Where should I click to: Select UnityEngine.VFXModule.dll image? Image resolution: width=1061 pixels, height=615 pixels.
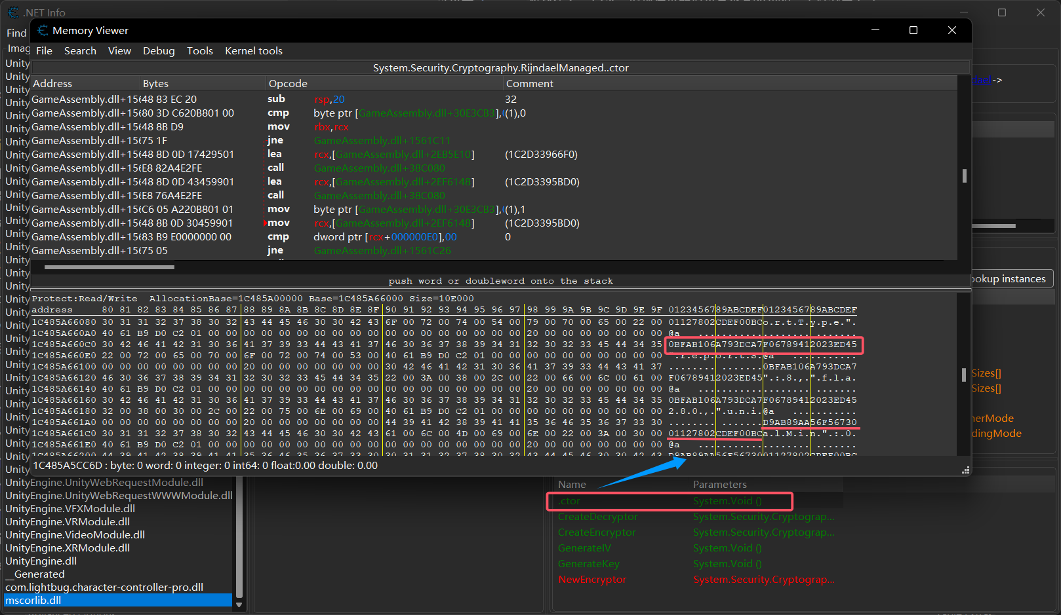118,509
